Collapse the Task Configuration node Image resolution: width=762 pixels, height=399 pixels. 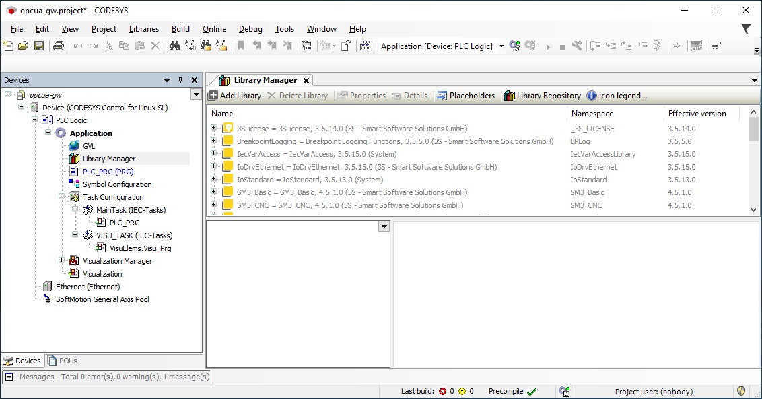pos(62,196)
